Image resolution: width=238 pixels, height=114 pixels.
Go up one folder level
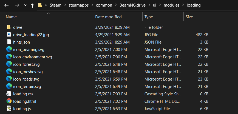coord(32,5)
